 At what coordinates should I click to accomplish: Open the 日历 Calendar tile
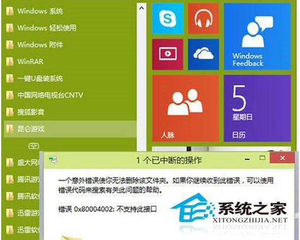pyautogui.click(x=257, y=108)
